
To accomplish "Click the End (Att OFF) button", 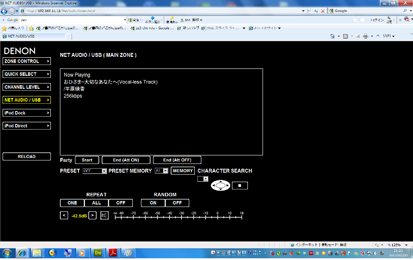I will 177,160.
